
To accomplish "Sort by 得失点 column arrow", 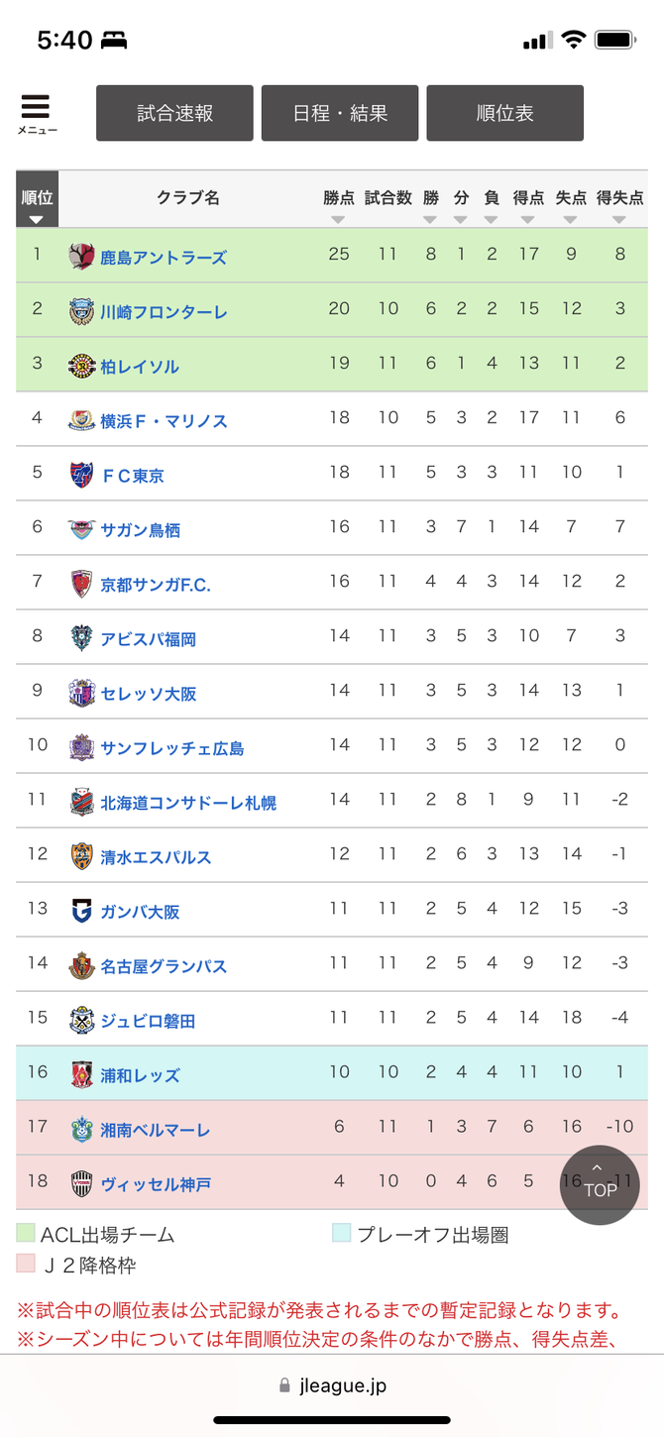I will point(619,219).
